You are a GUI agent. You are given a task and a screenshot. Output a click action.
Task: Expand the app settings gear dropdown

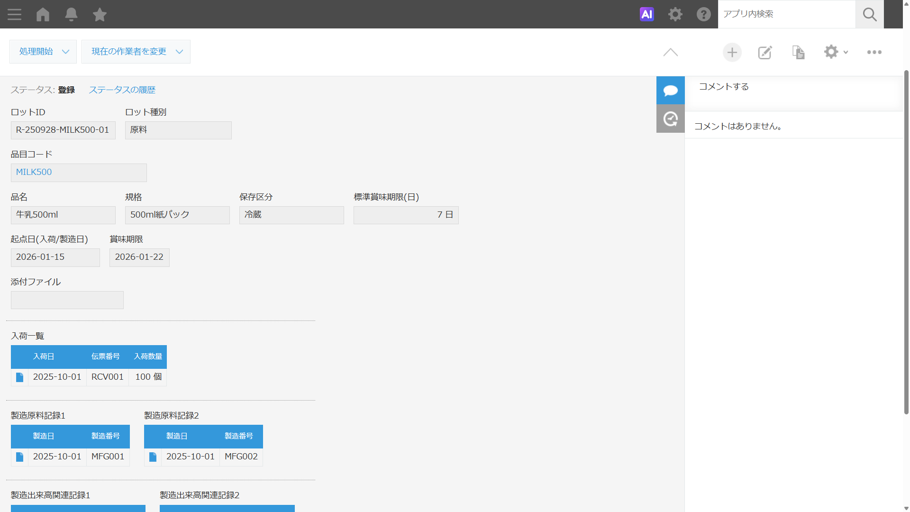[x=835, y=52]
